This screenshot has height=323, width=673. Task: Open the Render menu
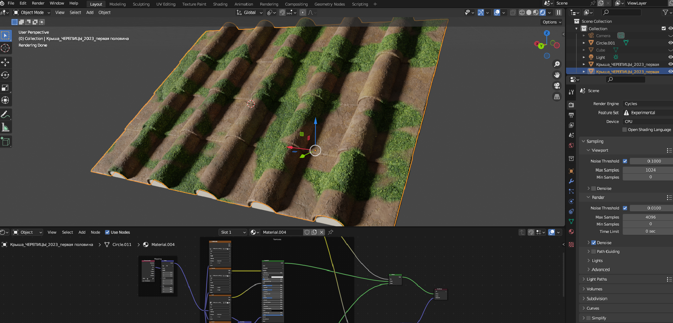[x=38, y=3]
